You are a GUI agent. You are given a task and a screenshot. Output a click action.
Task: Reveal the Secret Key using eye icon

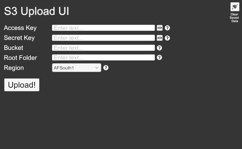[x=160, y=38]
